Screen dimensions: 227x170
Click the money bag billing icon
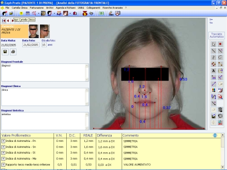coord(85,14)
